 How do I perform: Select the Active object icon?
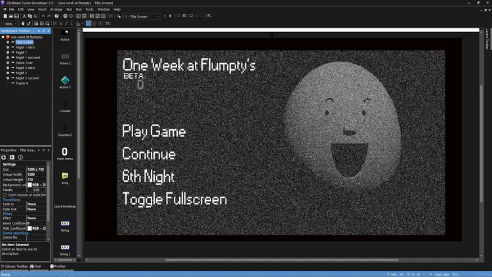pyautogui.click(x=65, y=33)
